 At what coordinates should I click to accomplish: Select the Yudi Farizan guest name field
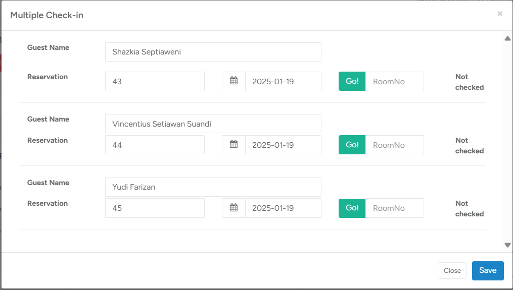[213, 187]
